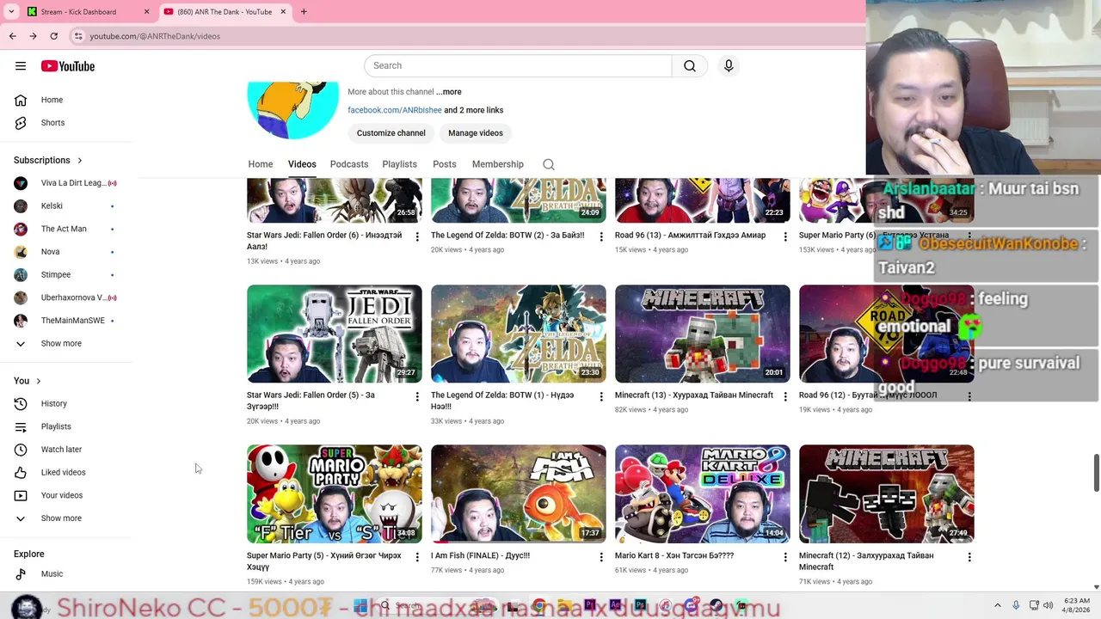
Task: Open the Podcasts tab
Action: click(349, 164)
